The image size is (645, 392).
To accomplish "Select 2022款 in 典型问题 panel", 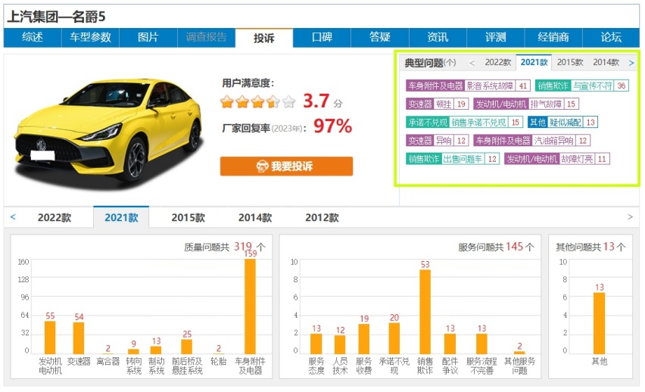I will 497,62.
